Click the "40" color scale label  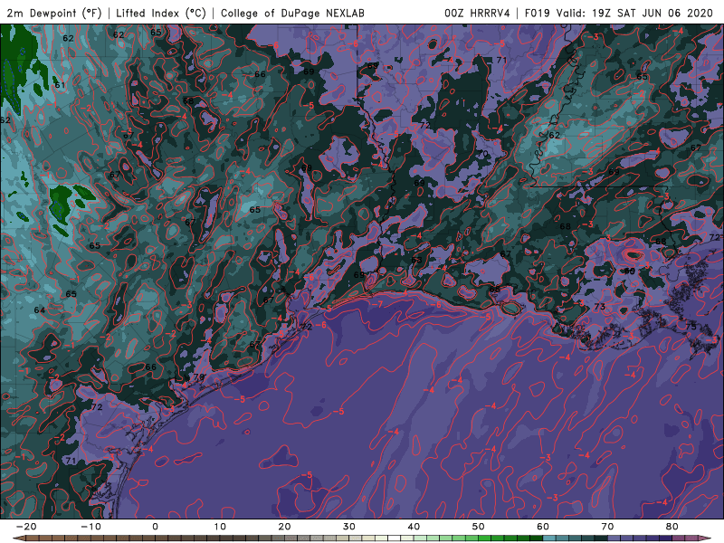coord(414,527)
